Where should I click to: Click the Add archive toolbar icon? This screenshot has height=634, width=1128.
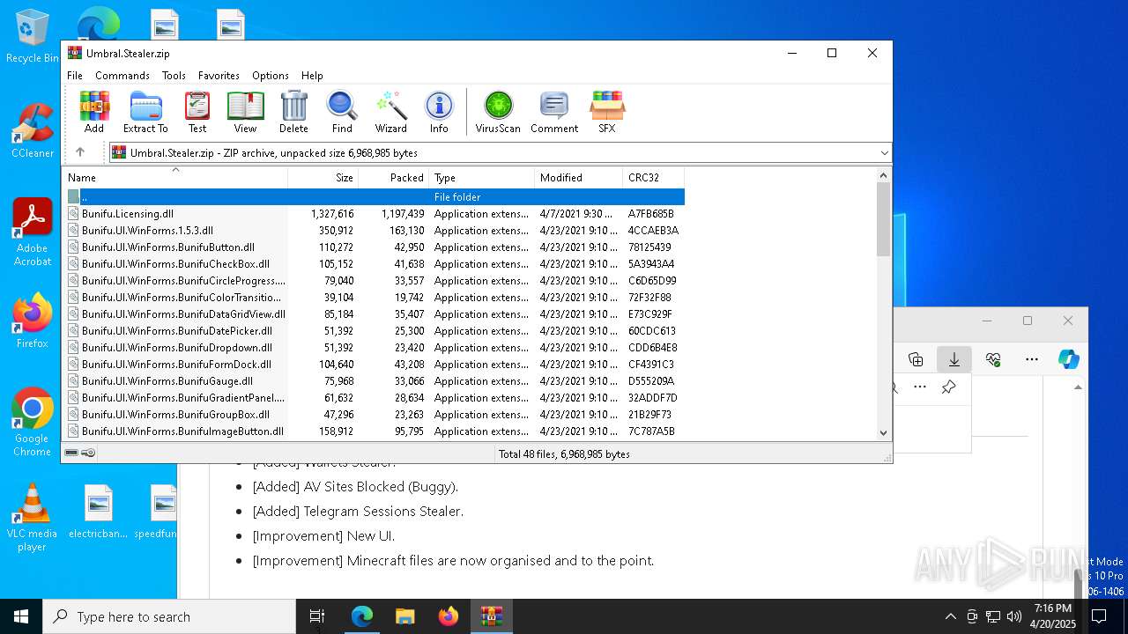94,112
